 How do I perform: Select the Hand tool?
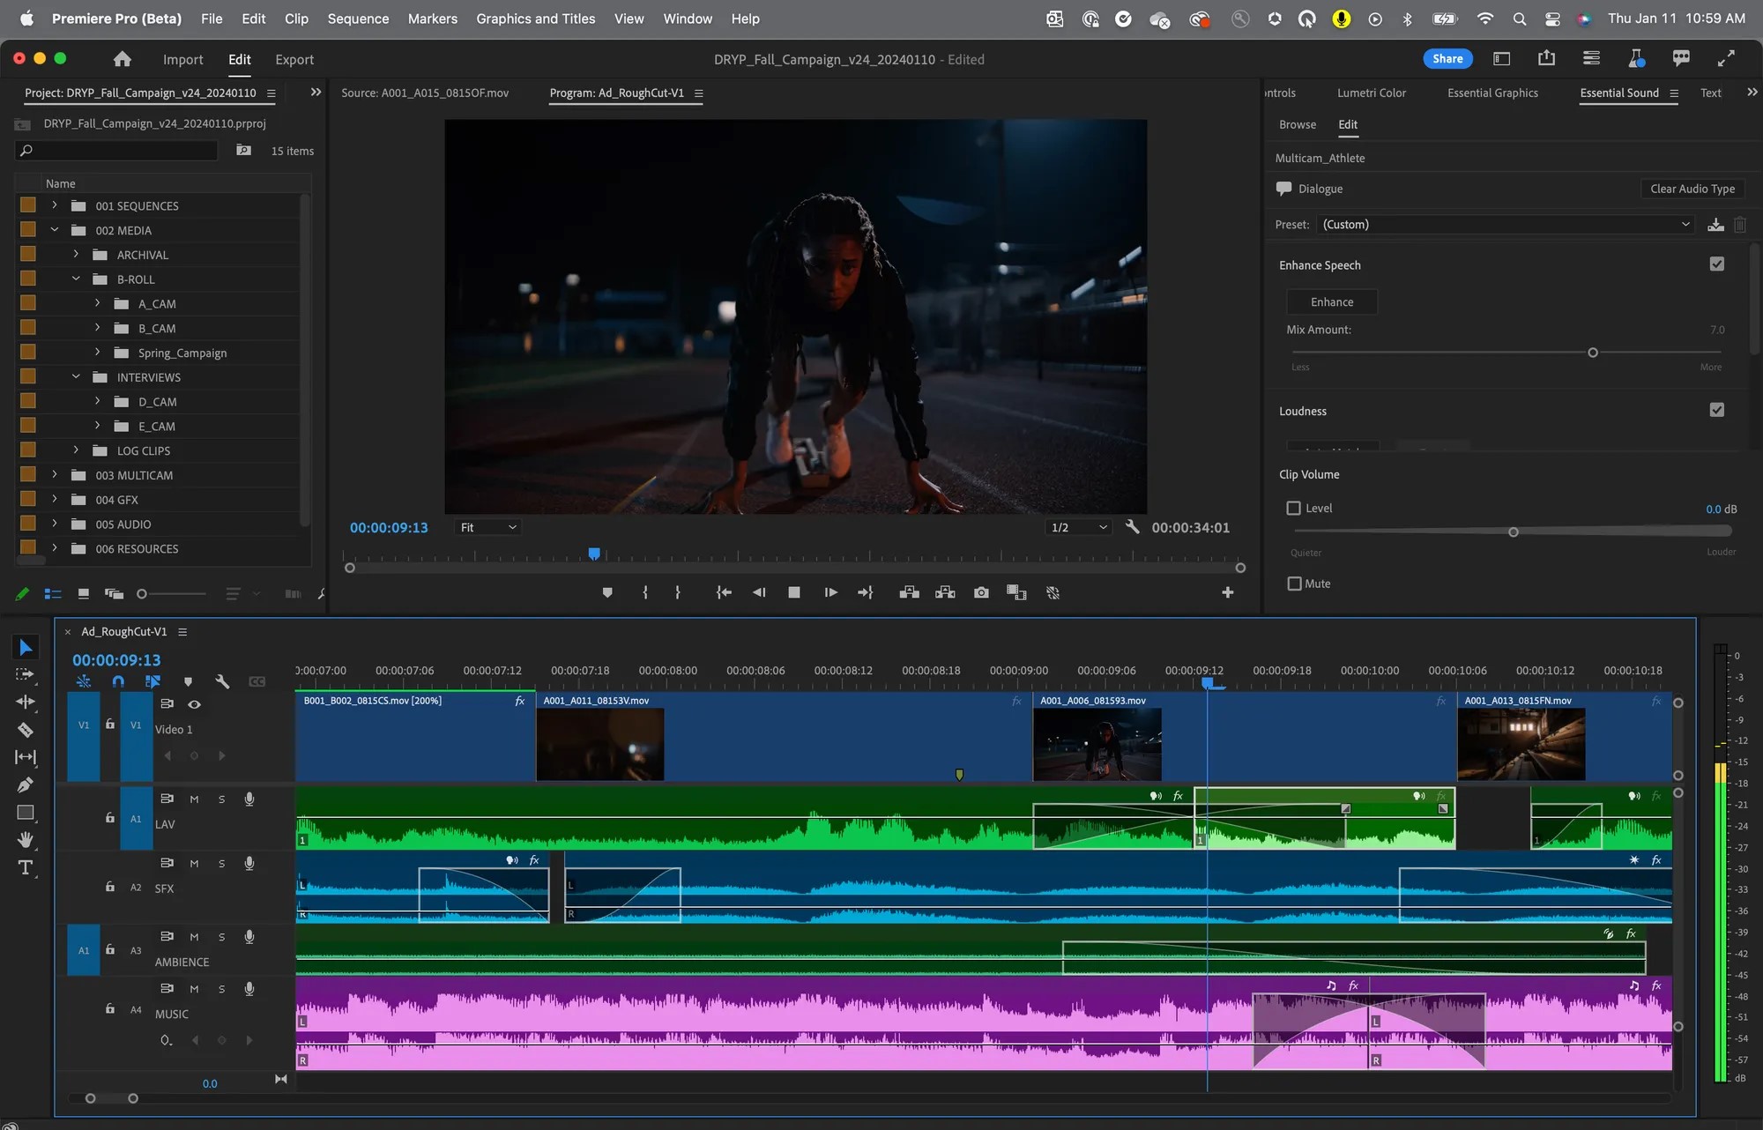[26, 839]
